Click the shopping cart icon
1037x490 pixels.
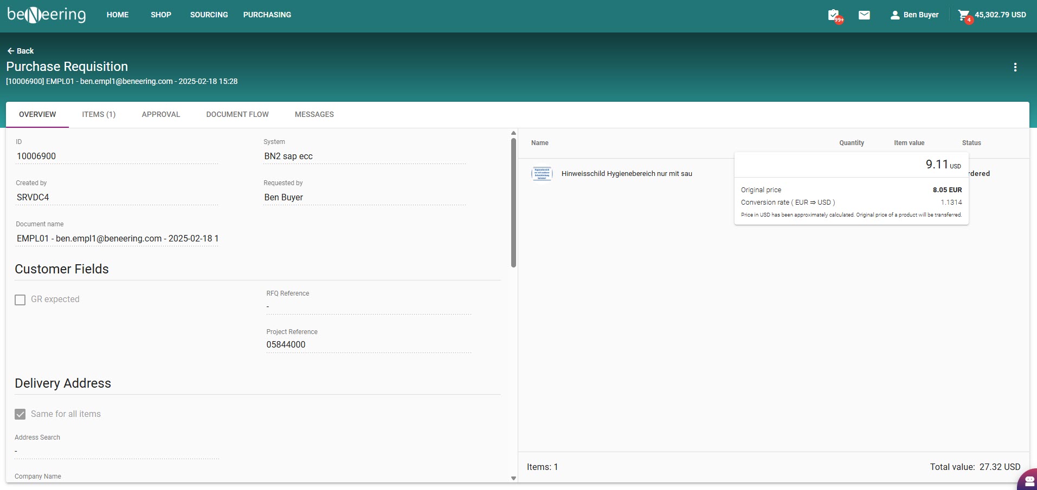pos(963,15)
